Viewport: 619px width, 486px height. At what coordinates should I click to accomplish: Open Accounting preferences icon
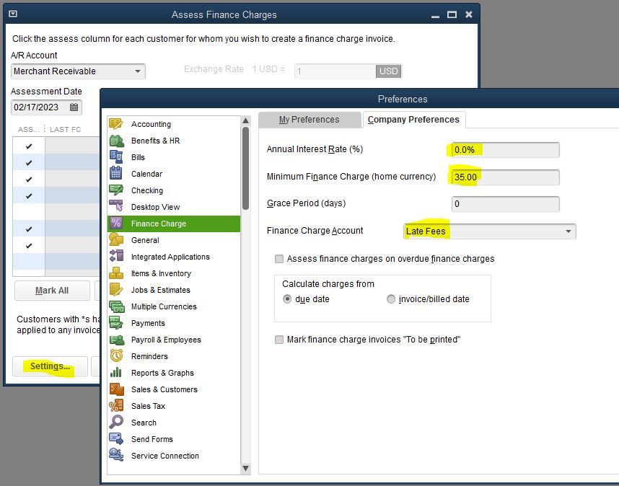116,124
